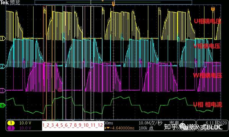Click the Tek 预览 acquisition status text
229x137 pixels.
10,2
